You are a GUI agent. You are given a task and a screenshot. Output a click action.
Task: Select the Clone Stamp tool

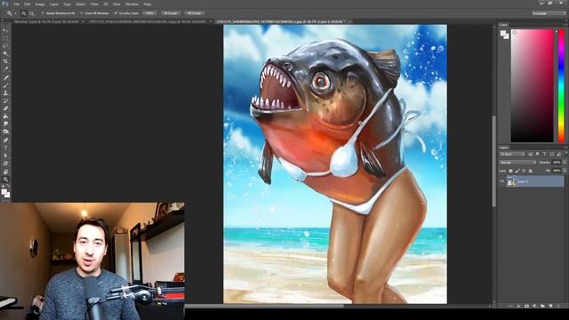[5, 92]
